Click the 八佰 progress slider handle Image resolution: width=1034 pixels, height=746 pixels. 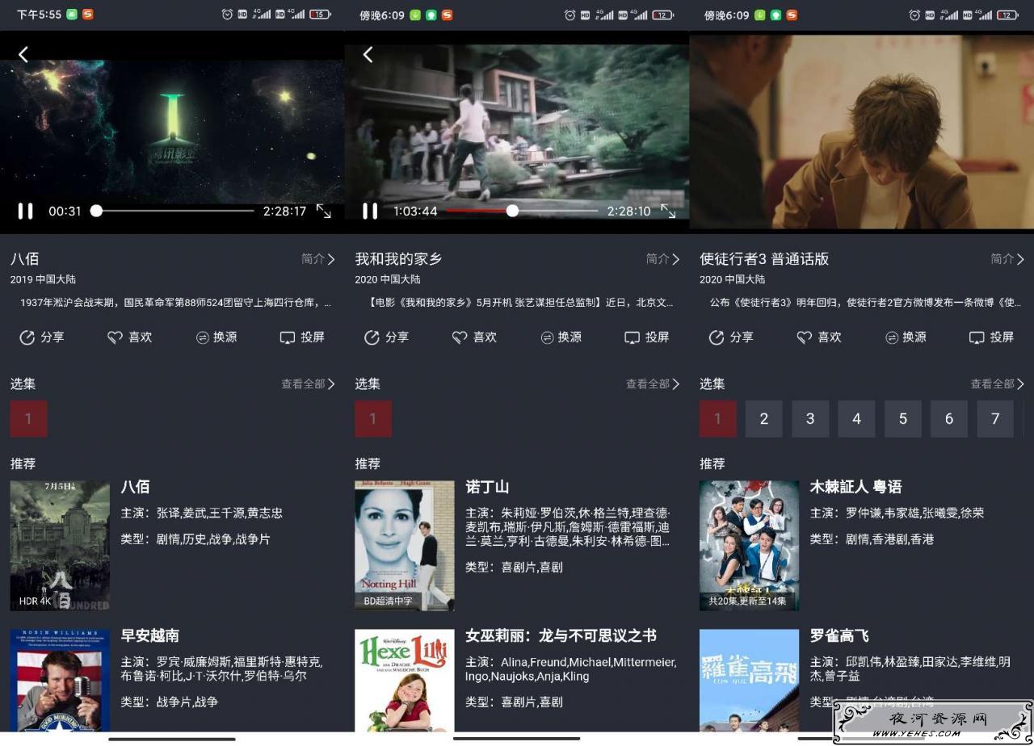point(96,211)
